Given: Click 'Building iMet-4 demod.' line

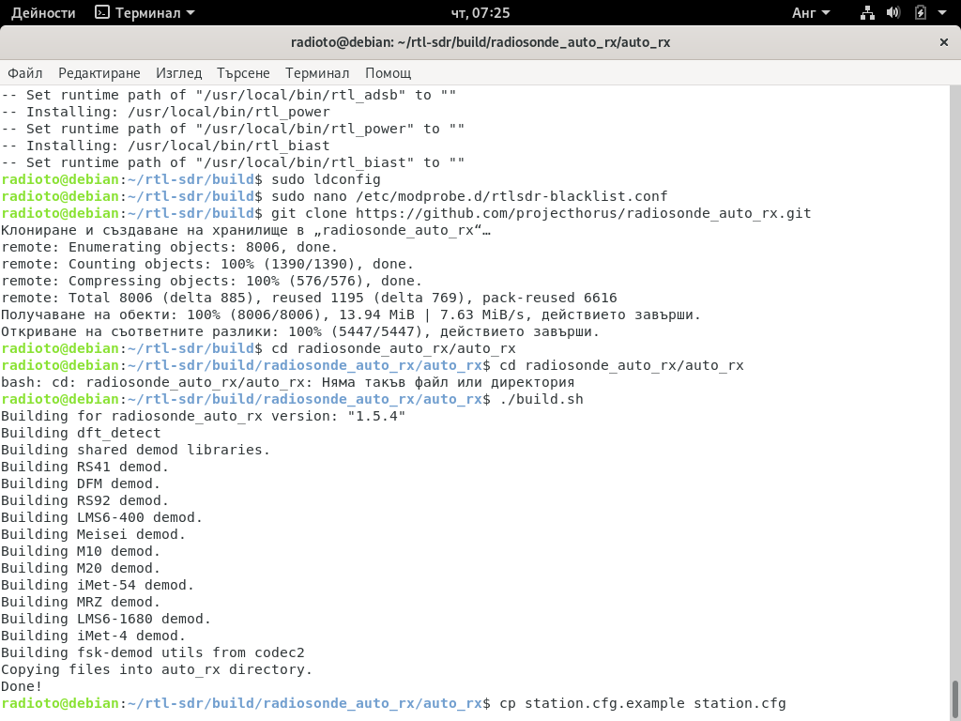Looking at the screenshot, I should (x=93, y=637).
